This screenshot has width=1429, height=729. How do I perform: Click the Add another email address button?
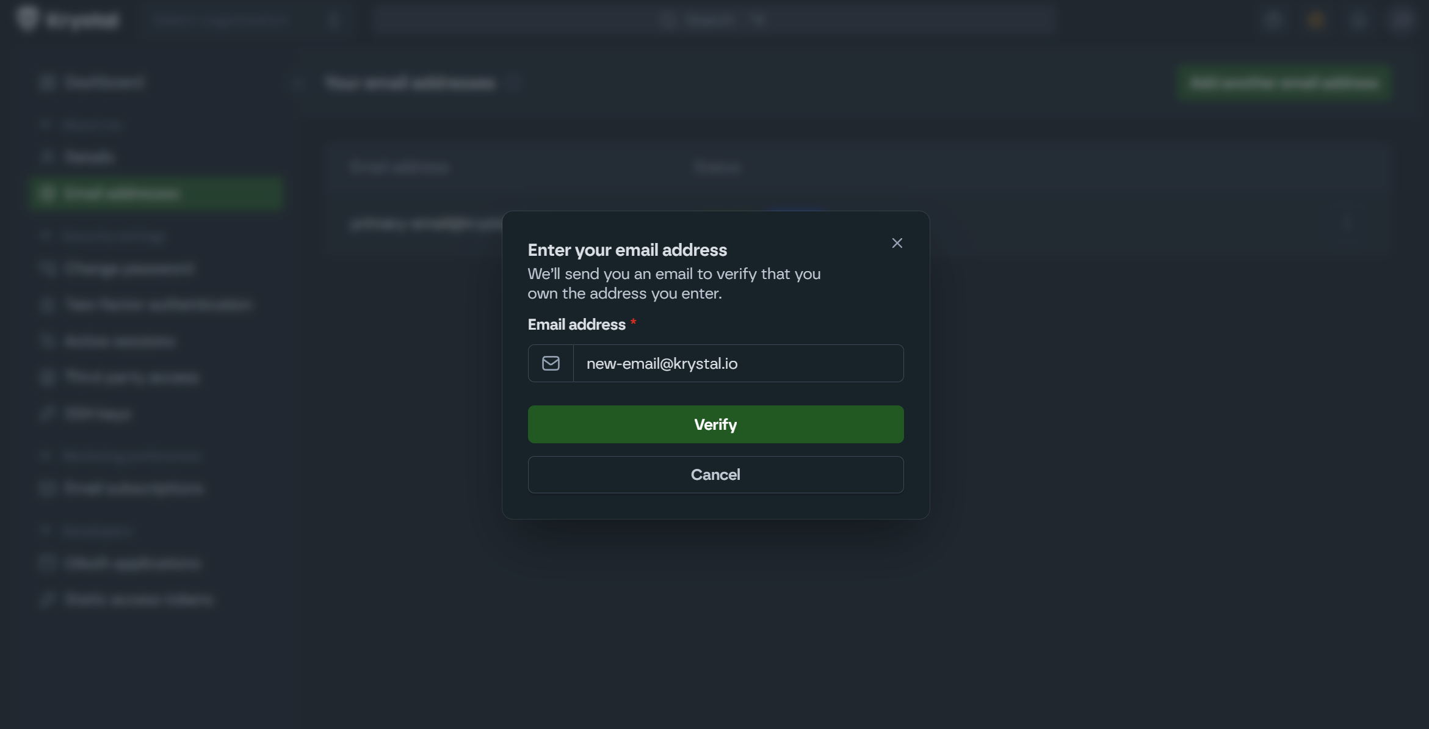[1283, 82]
